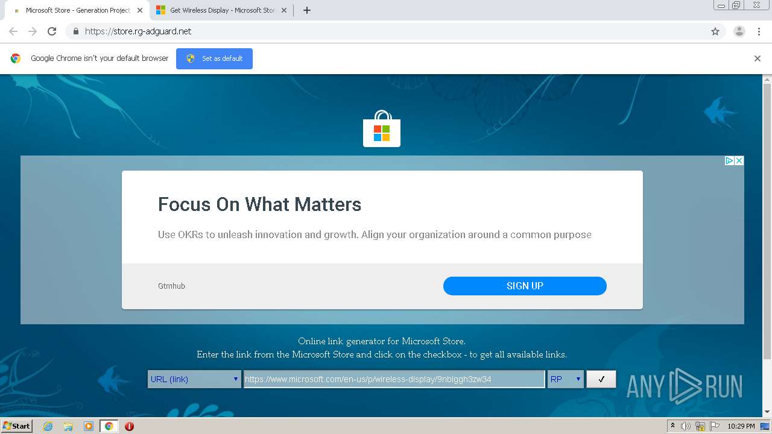Click the Chrome taskbar icon
772x434 pixels.
point(109,426)
